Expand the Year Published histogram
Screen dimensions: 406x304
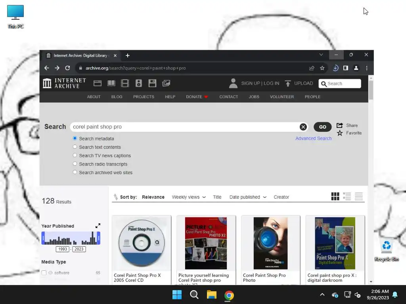click(x=98, y=226)
